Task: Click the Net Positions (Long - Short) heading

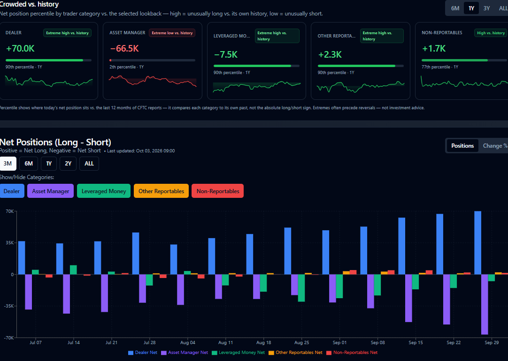Action: point(55,143)
